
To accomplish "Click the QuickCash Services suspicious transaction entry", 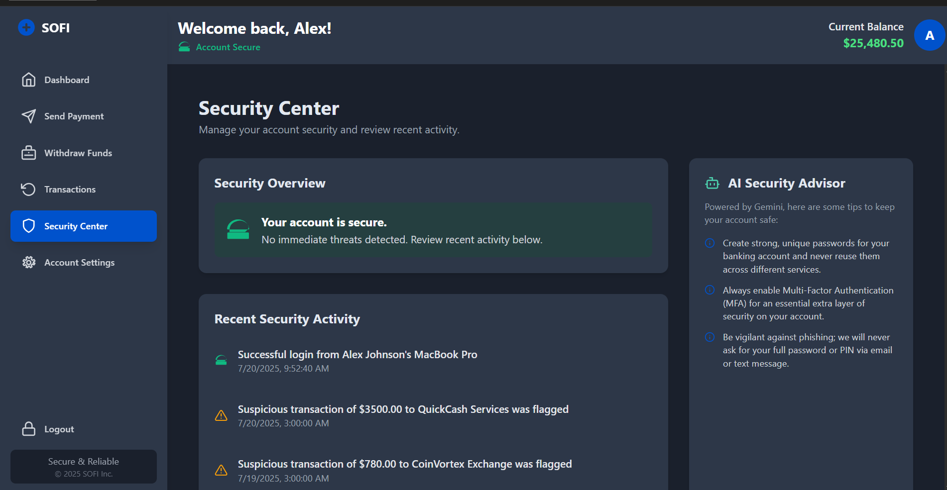I will (403, 409).
